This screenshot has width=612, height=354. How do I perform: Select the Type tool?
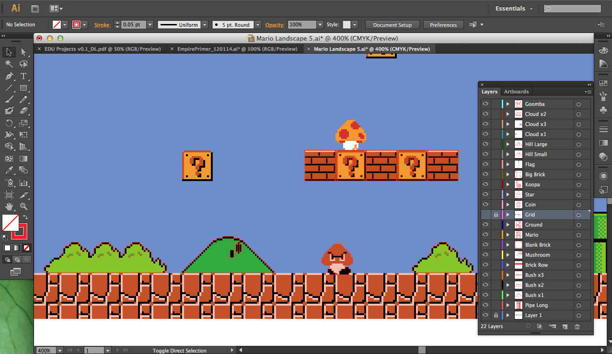click(x=23, y=76)
